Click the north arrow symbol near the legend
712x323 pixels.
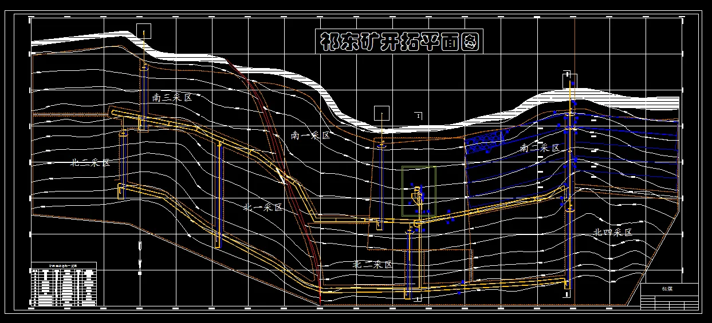coord(140,257)
